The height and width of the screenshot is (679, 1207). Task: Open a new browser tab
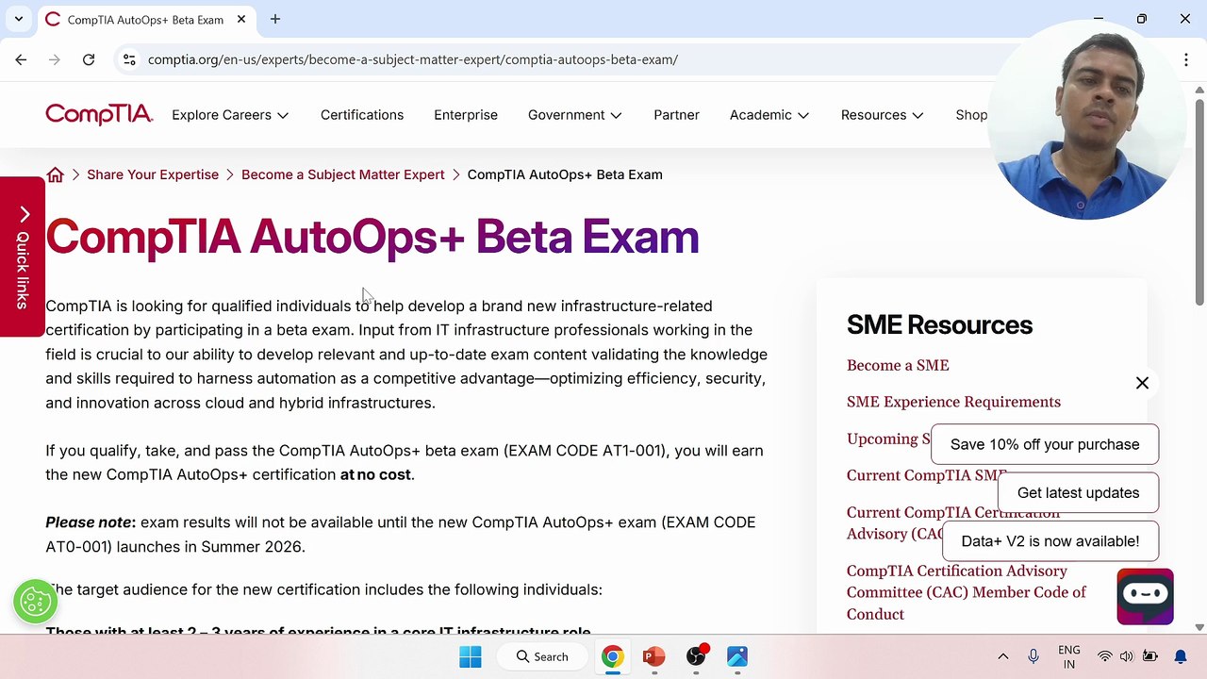(275, 19)
